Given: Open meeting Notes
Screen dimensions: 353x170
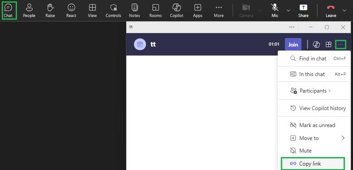Looking at the screenshot, I should click(134, 11).
